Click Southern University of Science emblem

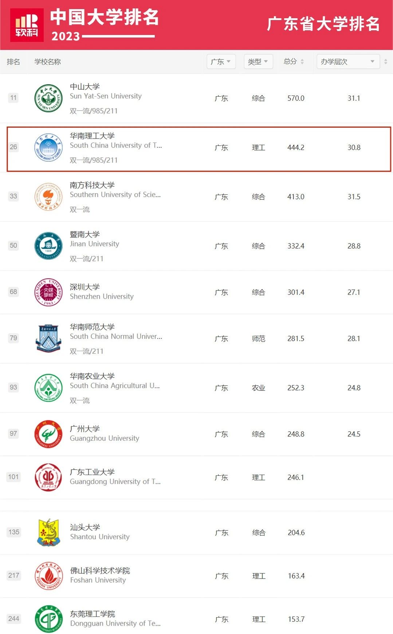[48, 197]
